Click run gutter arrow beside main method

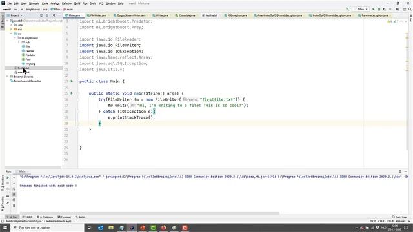pyautogui.click(x=72, y=93)
